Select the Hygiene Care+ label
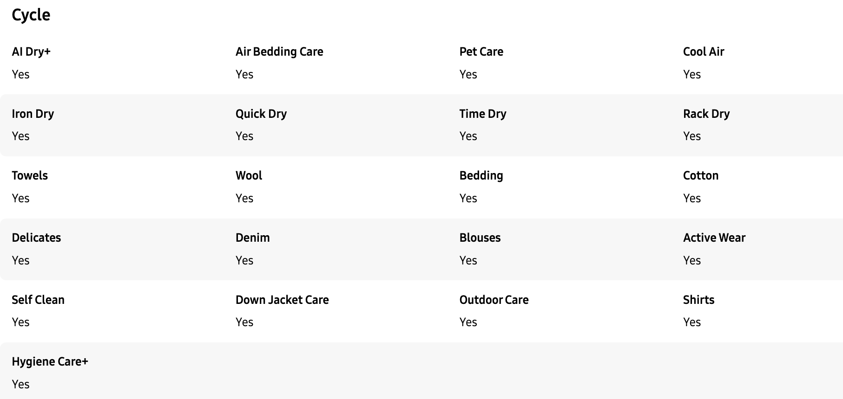The width and height of the screenshot is (843, 399). pyautogui.click(x=50, y=362)
